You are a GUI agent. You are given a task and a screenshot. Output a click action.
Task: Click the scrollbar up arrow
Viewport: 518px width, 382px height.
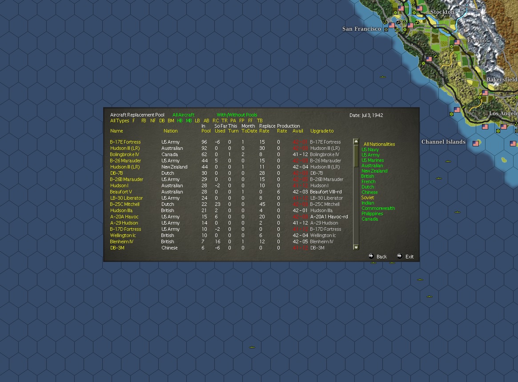[356, 141]
